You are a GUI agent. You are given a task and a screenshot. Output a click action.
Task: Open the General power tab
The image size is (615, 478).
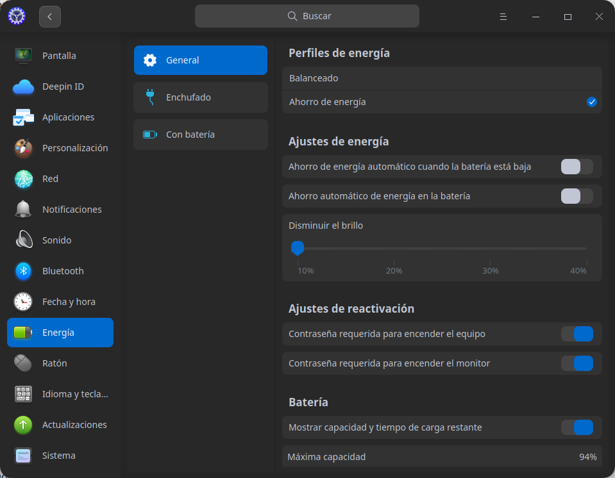click(x=201, y=60)
